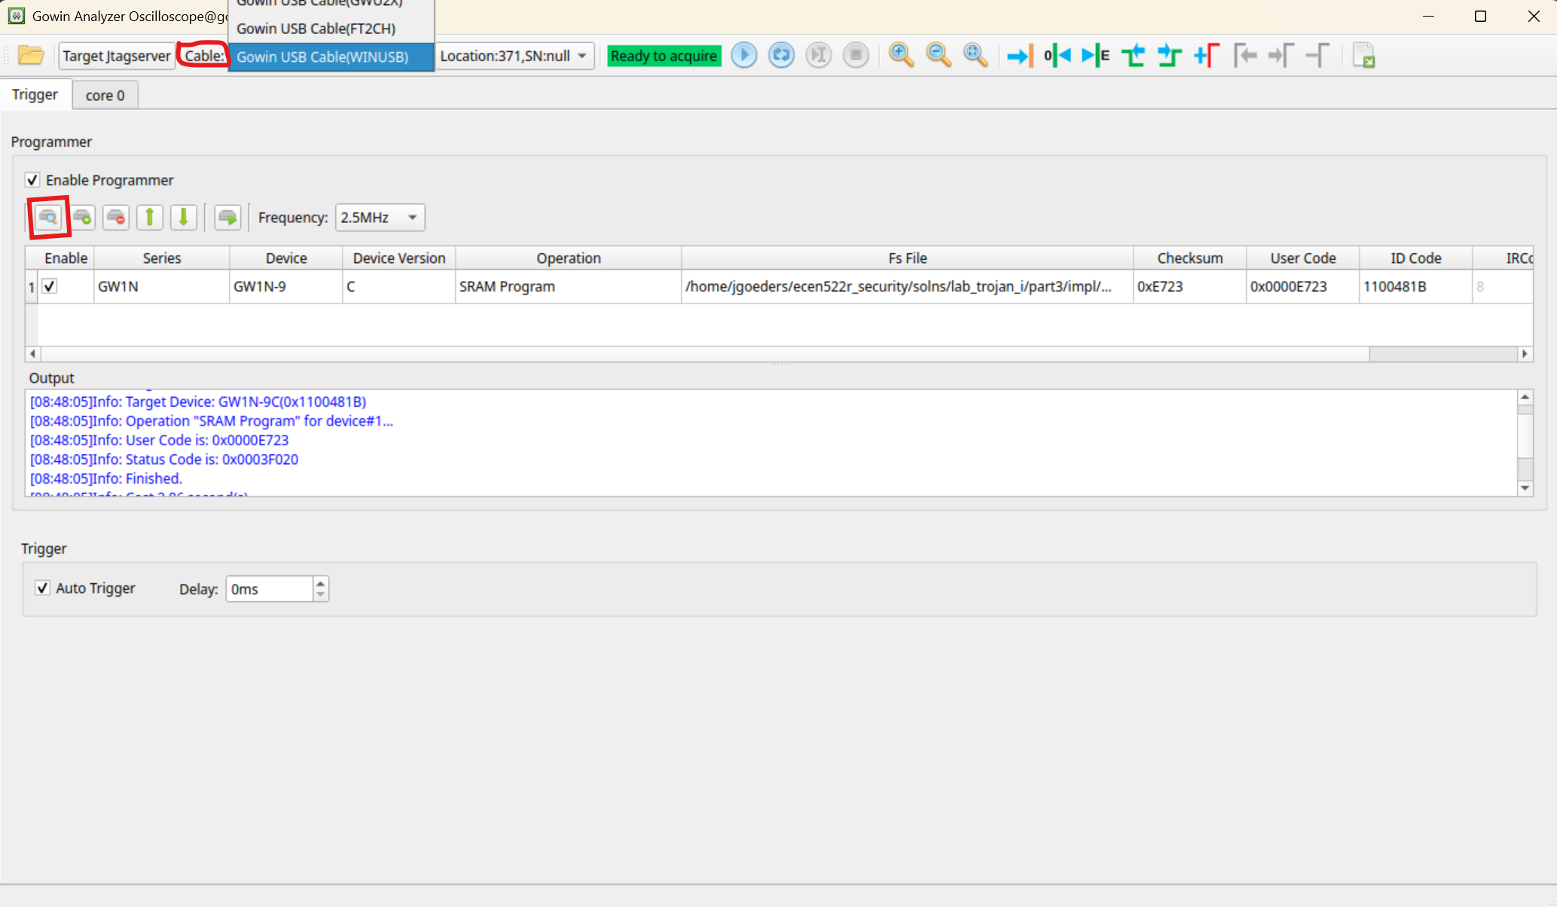This screenshot has height=907, width=1557.
Task: Click the 'Info: Finished.' output line
Action: click(106, 478)
